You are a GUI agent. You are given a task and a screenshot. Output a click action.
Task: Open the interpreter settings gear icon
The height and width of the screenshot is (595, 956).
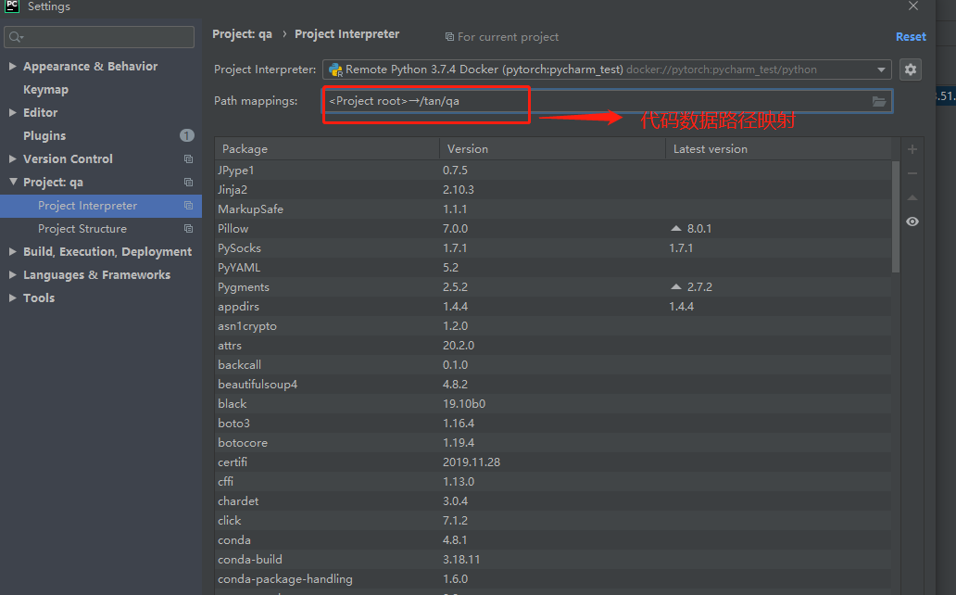tap(910, 70)
